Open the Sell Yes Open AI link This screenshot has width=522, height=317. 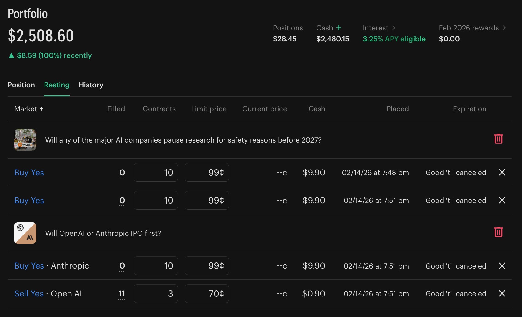(x=29, y=294)
